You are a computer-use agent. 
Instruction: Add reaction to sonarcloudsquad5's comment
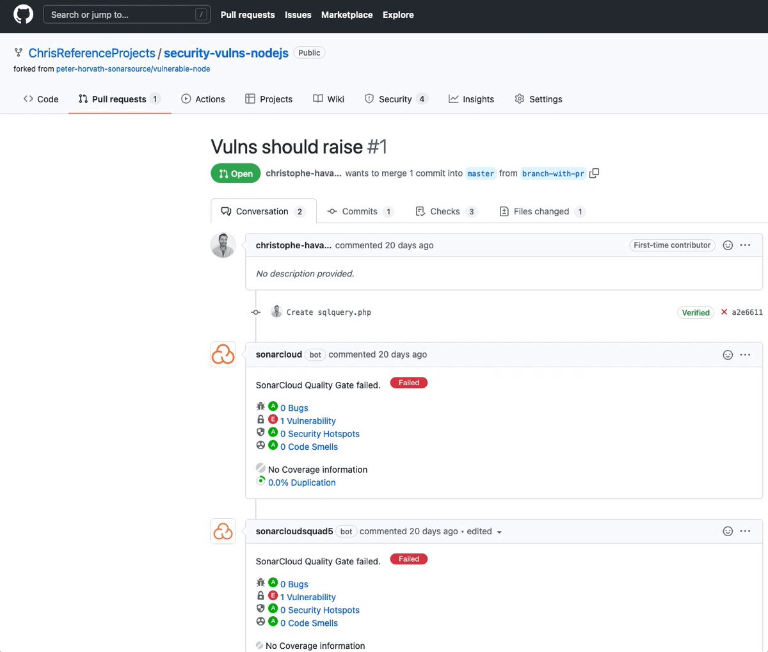[x=728, y=531]
